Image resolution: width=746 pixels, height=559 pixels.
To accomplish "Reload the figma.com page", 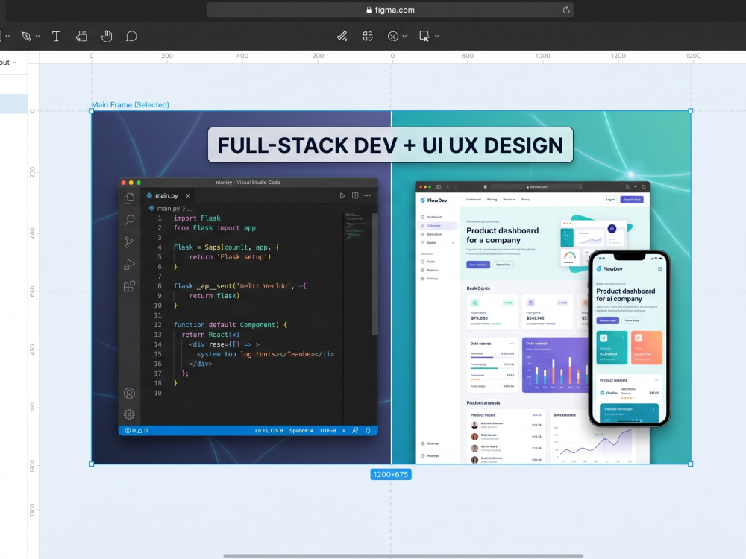I will [x=566, y=10].
